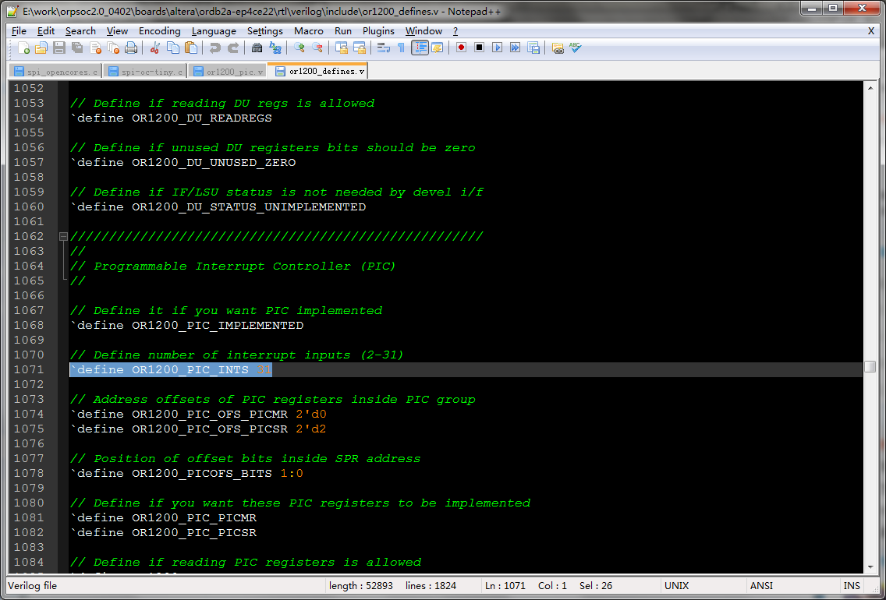
Task: Toggle INS mode in status bar
Action: click(x=852, y=586)
